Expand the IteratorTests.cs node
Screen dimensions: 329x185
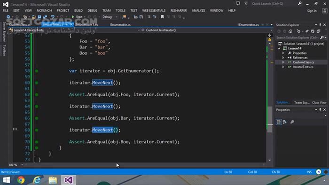283,67
